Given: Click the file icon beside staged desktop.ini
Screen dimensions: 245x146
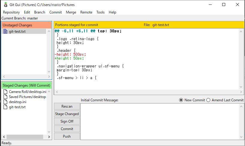Looking at the screenshot, I should tap(5, 102).
